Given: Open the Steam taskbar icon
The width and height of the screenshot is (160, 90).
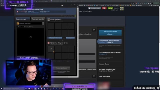Looking at the screenshot, I should coord(38,89).
